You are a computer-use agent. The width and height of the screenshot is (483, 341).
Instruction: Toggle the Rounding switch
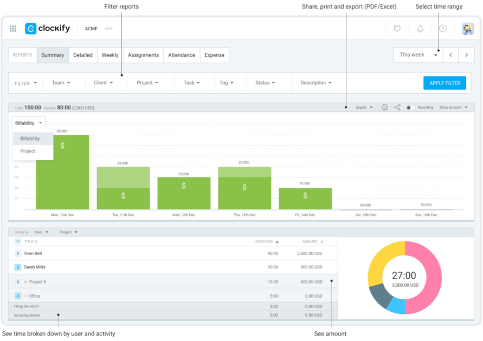coord(411,107)
